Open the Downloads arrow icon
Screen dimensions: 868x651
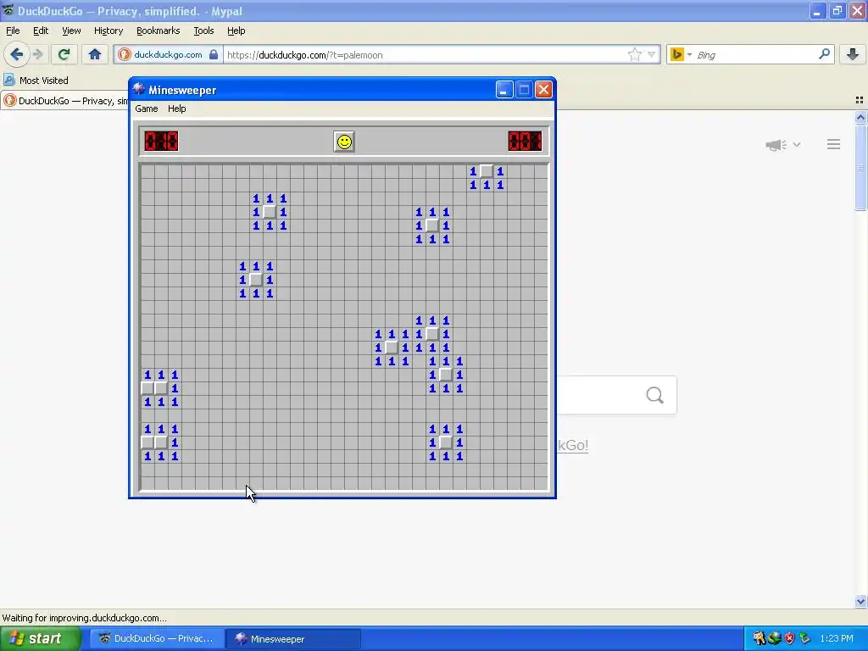tap(853, 54)
